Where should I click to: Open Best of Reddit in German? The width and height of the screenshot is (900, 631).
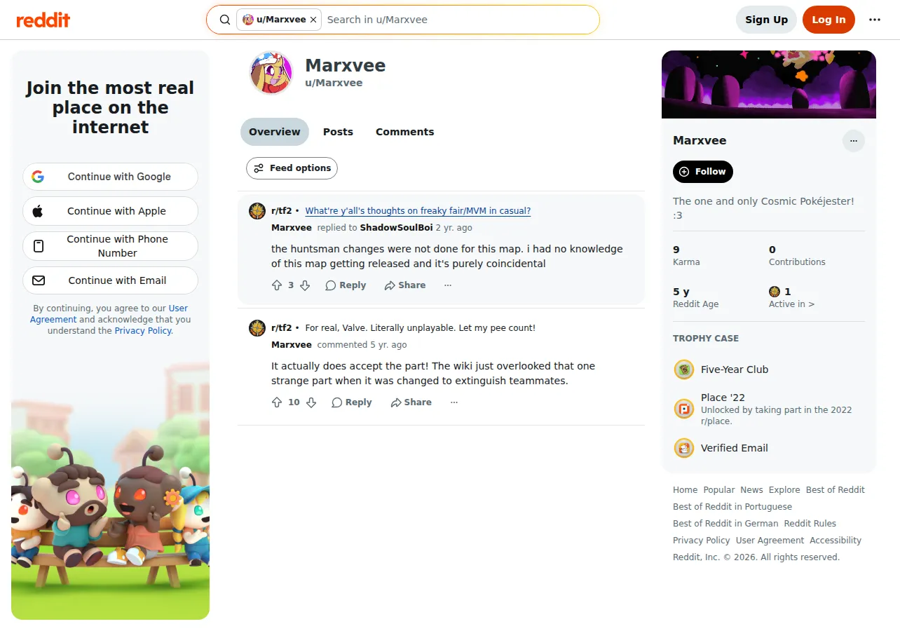coord(725,524)
